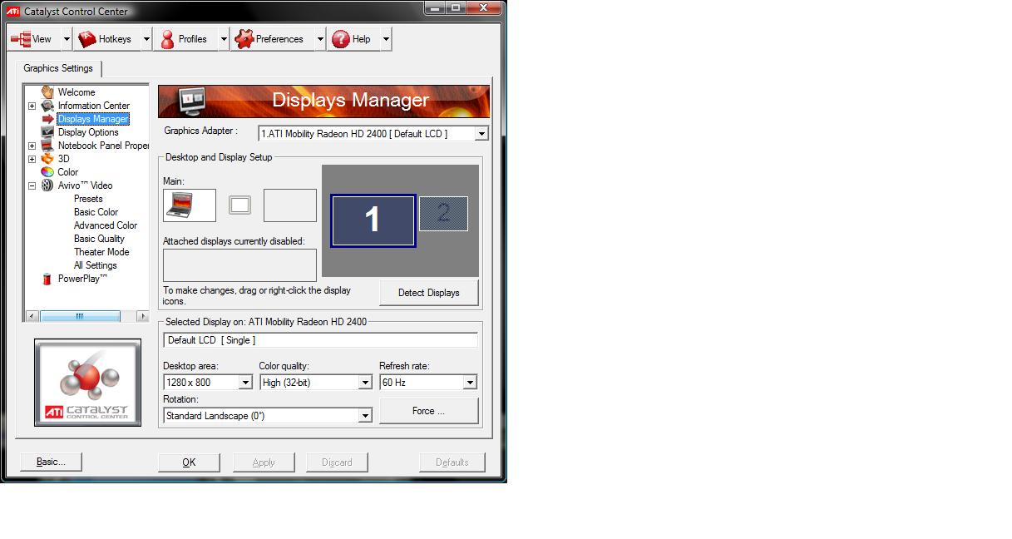Click the Notebook Panel Properties icon

tap(47, 146)
